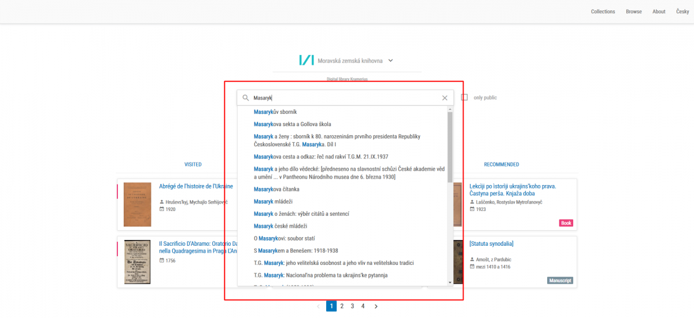Click the Manuscript type badge
The height and width of the screenshot is (318, 694).
coord(560,280)
